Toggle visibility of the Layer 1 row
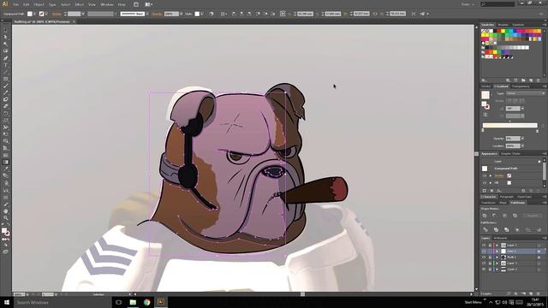 pyautogui.click(x=484, y=263)
